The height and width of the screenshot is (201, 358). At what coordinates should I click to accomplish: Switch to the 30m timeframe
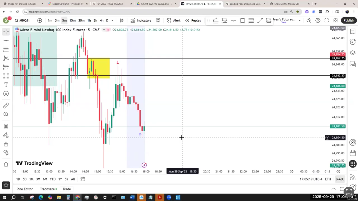(x=81, y=20)
